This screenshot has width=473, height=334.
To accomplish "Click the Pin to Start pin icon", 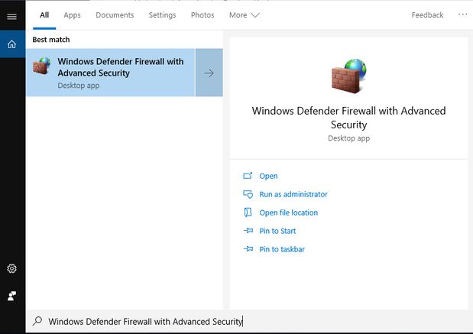I will [x=248, y=231].
